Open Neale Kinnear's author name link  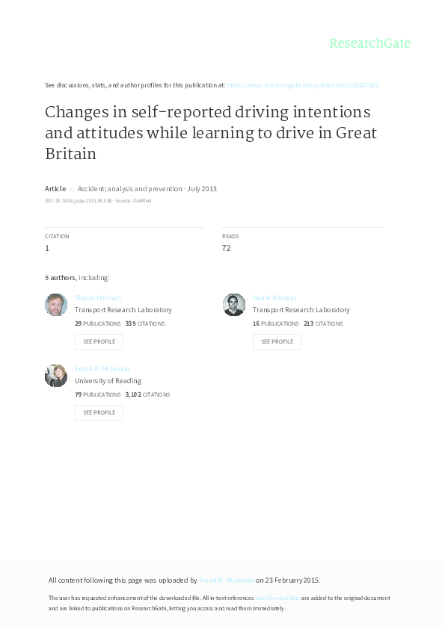(274, 297)
